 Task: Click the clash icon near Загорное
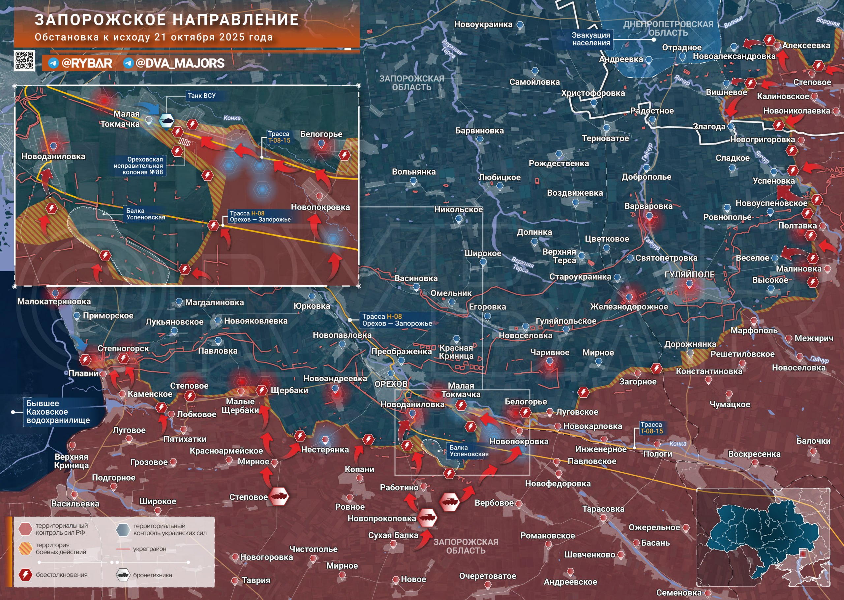[x=656, y=368]
